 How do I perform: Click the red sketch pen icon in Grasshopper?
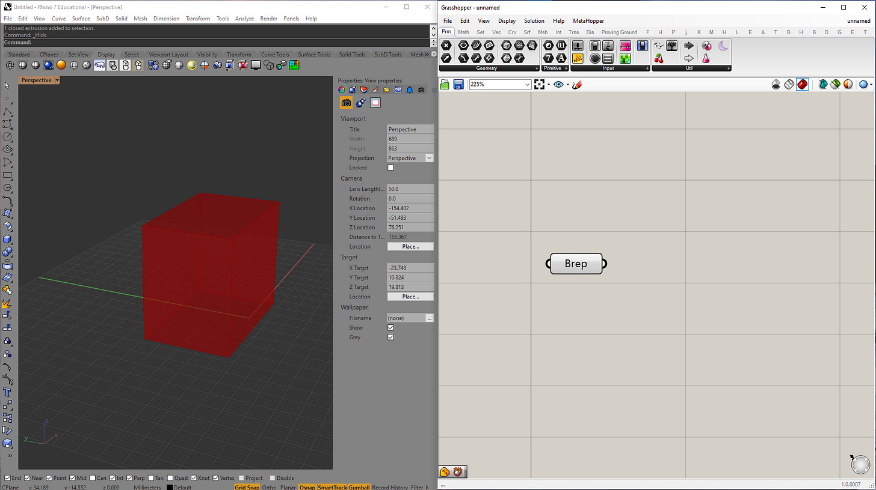[577, 85]
